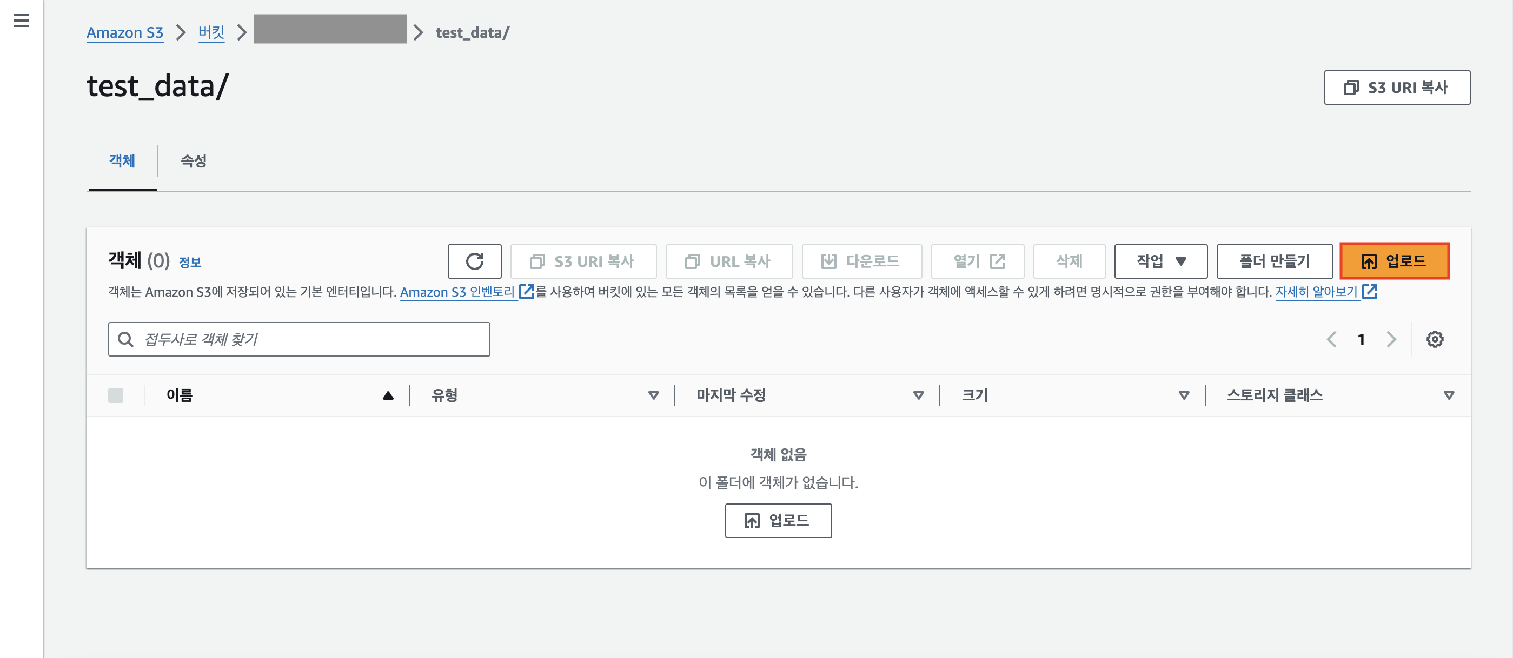Click the 버킷 breadcrumb link

click(x=211, y=32)
